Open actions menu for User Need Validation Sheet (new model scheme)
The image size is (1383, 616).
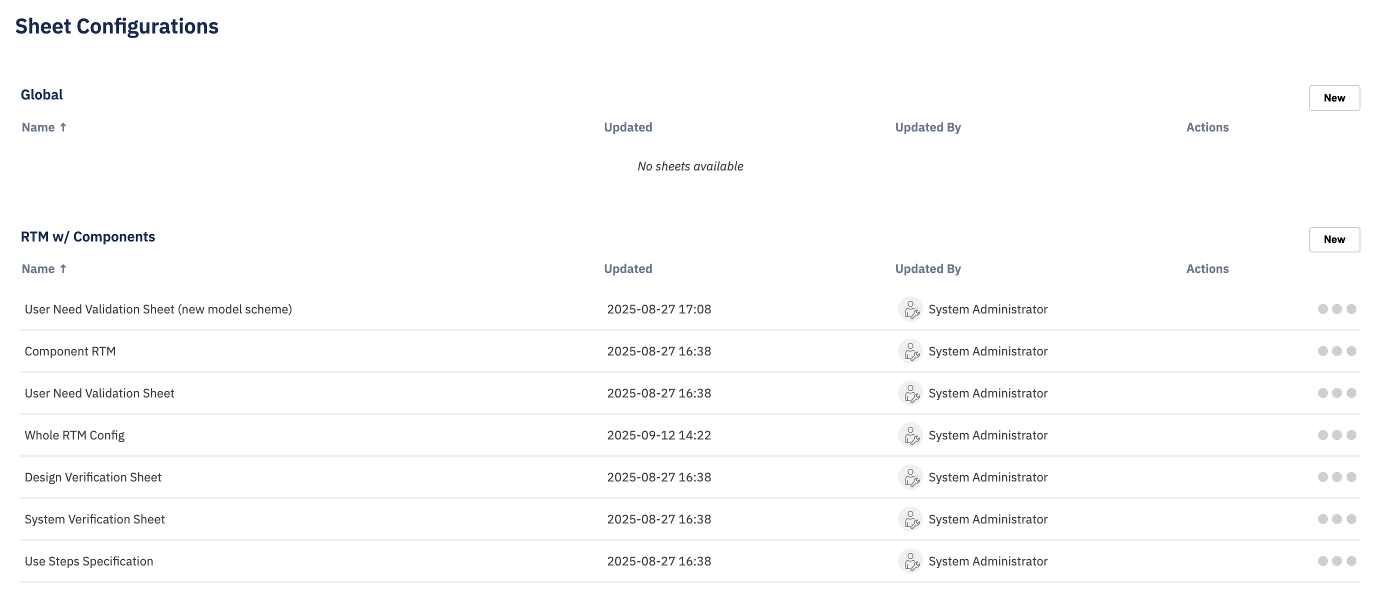(x=1336, y=309)
